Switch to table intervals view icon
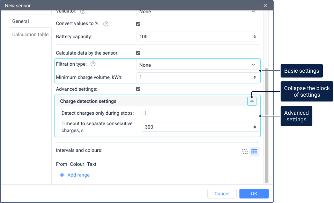The width and height of the screenshot is (334, 203). tap(254, 152)
